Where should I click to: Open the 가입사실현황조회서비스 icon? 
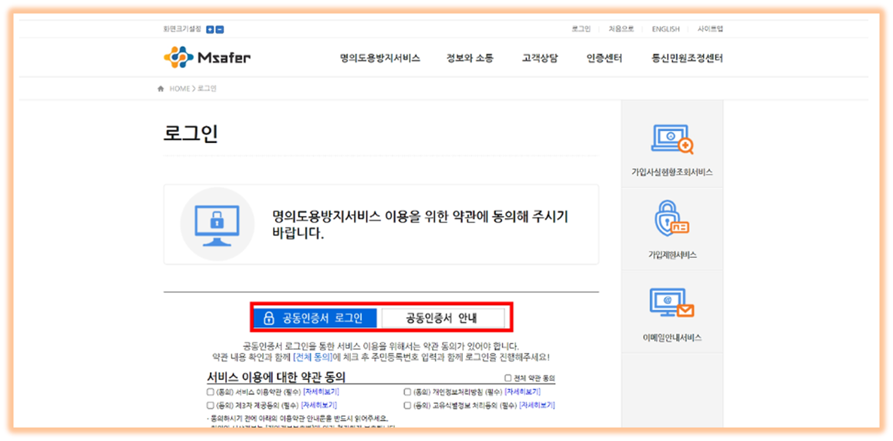tap(672, 139)
